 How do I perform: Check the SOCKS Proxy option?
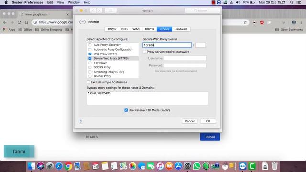[x=90, y=67]
